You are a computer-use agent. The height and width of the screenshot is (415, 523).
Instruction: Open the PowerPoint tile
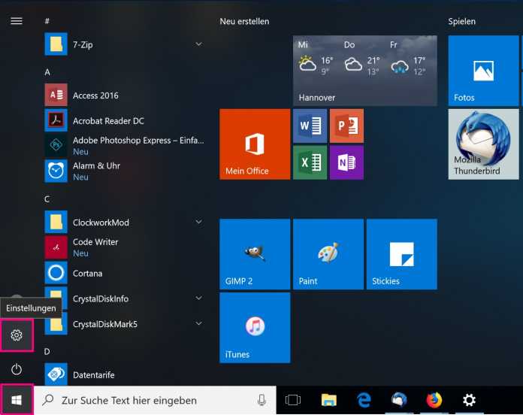tap(347, 126)
